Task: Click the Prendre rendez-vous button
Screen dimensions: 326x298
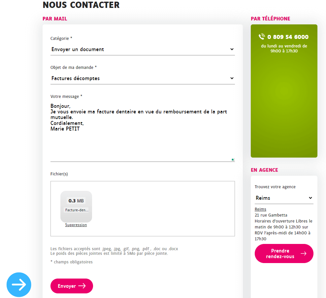Action: [x=284, y=253]
